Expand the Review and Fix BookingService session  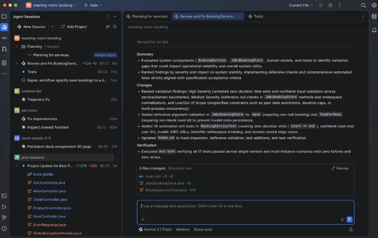17,63
